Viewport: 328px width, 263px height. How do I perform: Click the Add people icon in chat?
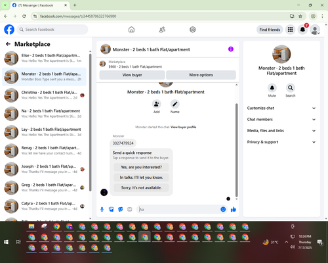click(157, 104)
